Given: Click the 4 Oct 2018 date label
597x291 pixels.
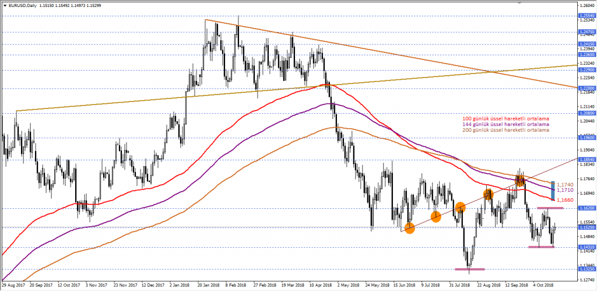Looking at the screenshot, I should [x=544, y=285].
